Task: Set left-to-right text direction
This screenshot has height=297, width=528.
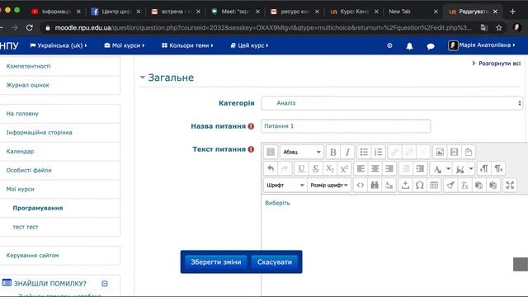Action: [x=484, y=168]
